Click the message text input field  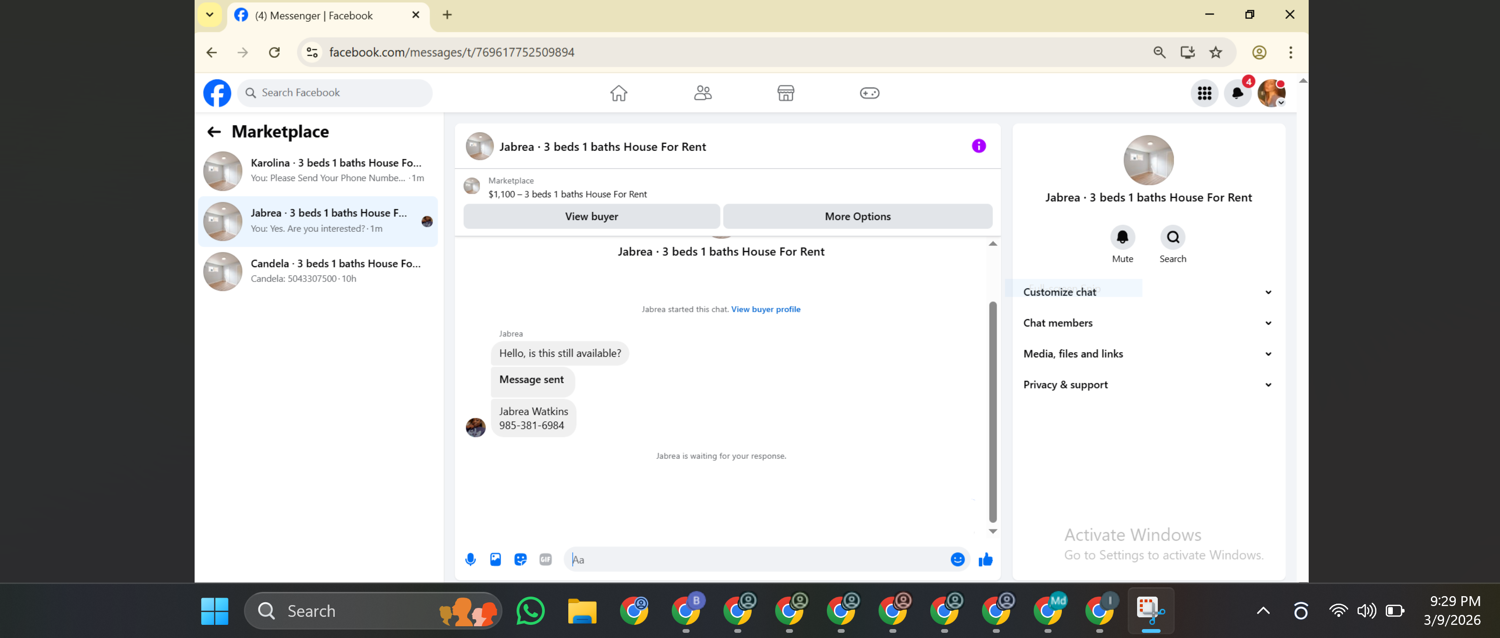pos(757,559)
